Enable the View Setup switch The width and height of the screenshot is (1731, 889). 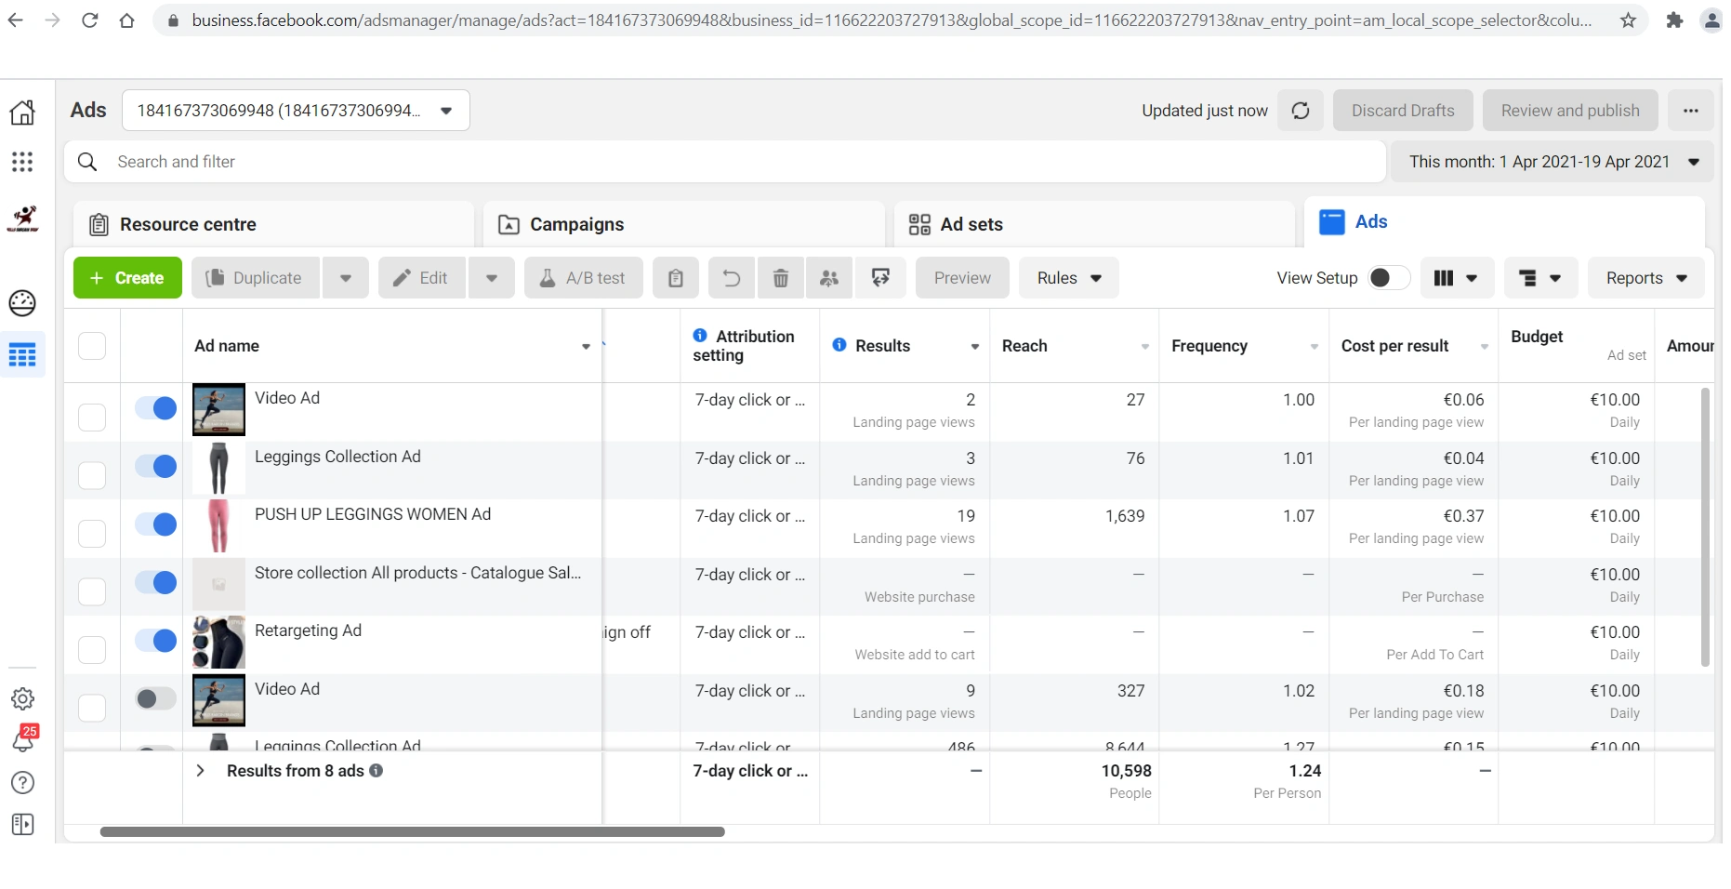click(1389, 278)
